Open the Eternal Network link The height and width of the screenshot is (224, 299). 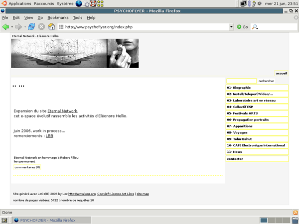click(62, 111)
